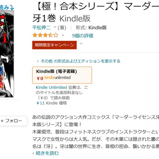Click the ￥0 price in format box
The height and width of the screenshot is (159, 159).
[x=40, y=78]
